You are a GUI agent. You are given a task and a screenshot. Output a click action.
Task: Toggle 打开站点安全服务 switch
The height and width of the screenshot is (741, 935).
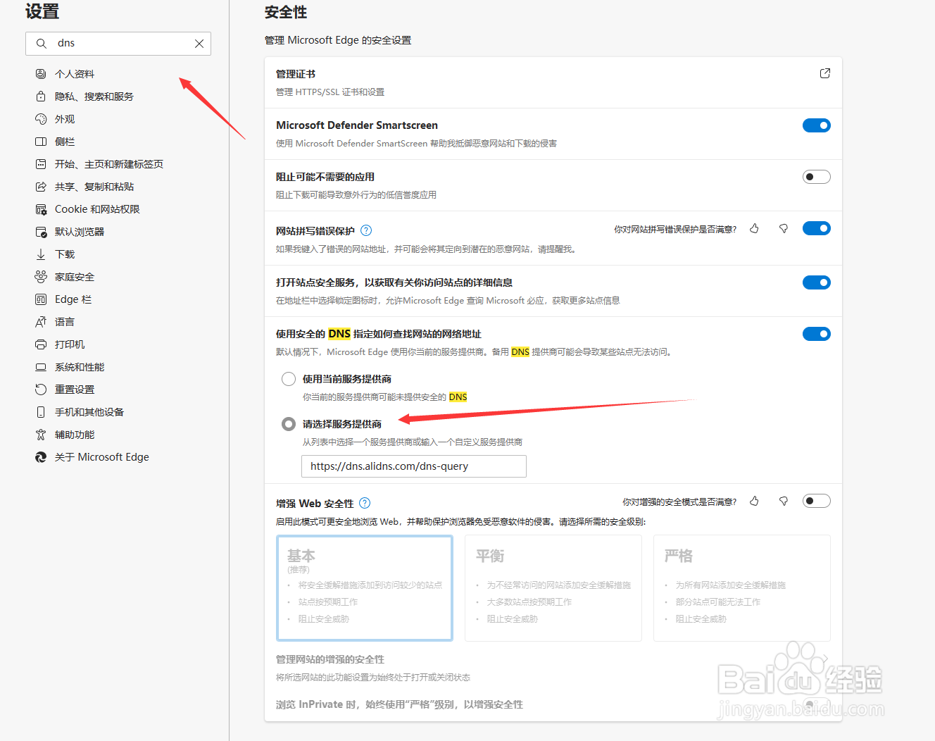coord(817,282)
